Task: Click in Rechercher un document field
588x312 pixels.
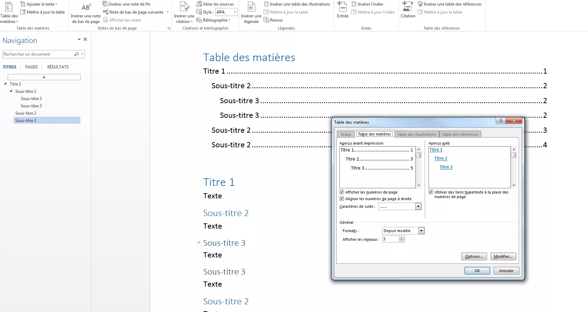Action: (38, 54)
